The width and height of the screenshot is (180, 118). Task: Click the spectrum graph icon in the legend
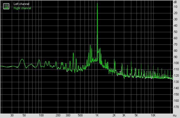coord(6,6)
